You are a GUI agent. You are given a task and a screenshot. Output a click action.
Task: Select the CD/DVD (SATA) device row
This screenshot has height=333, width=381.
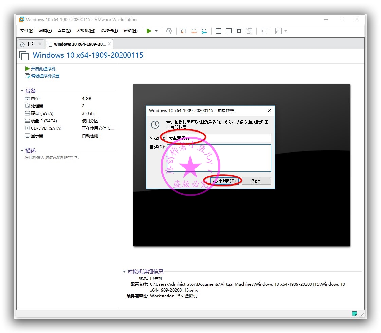70,128
